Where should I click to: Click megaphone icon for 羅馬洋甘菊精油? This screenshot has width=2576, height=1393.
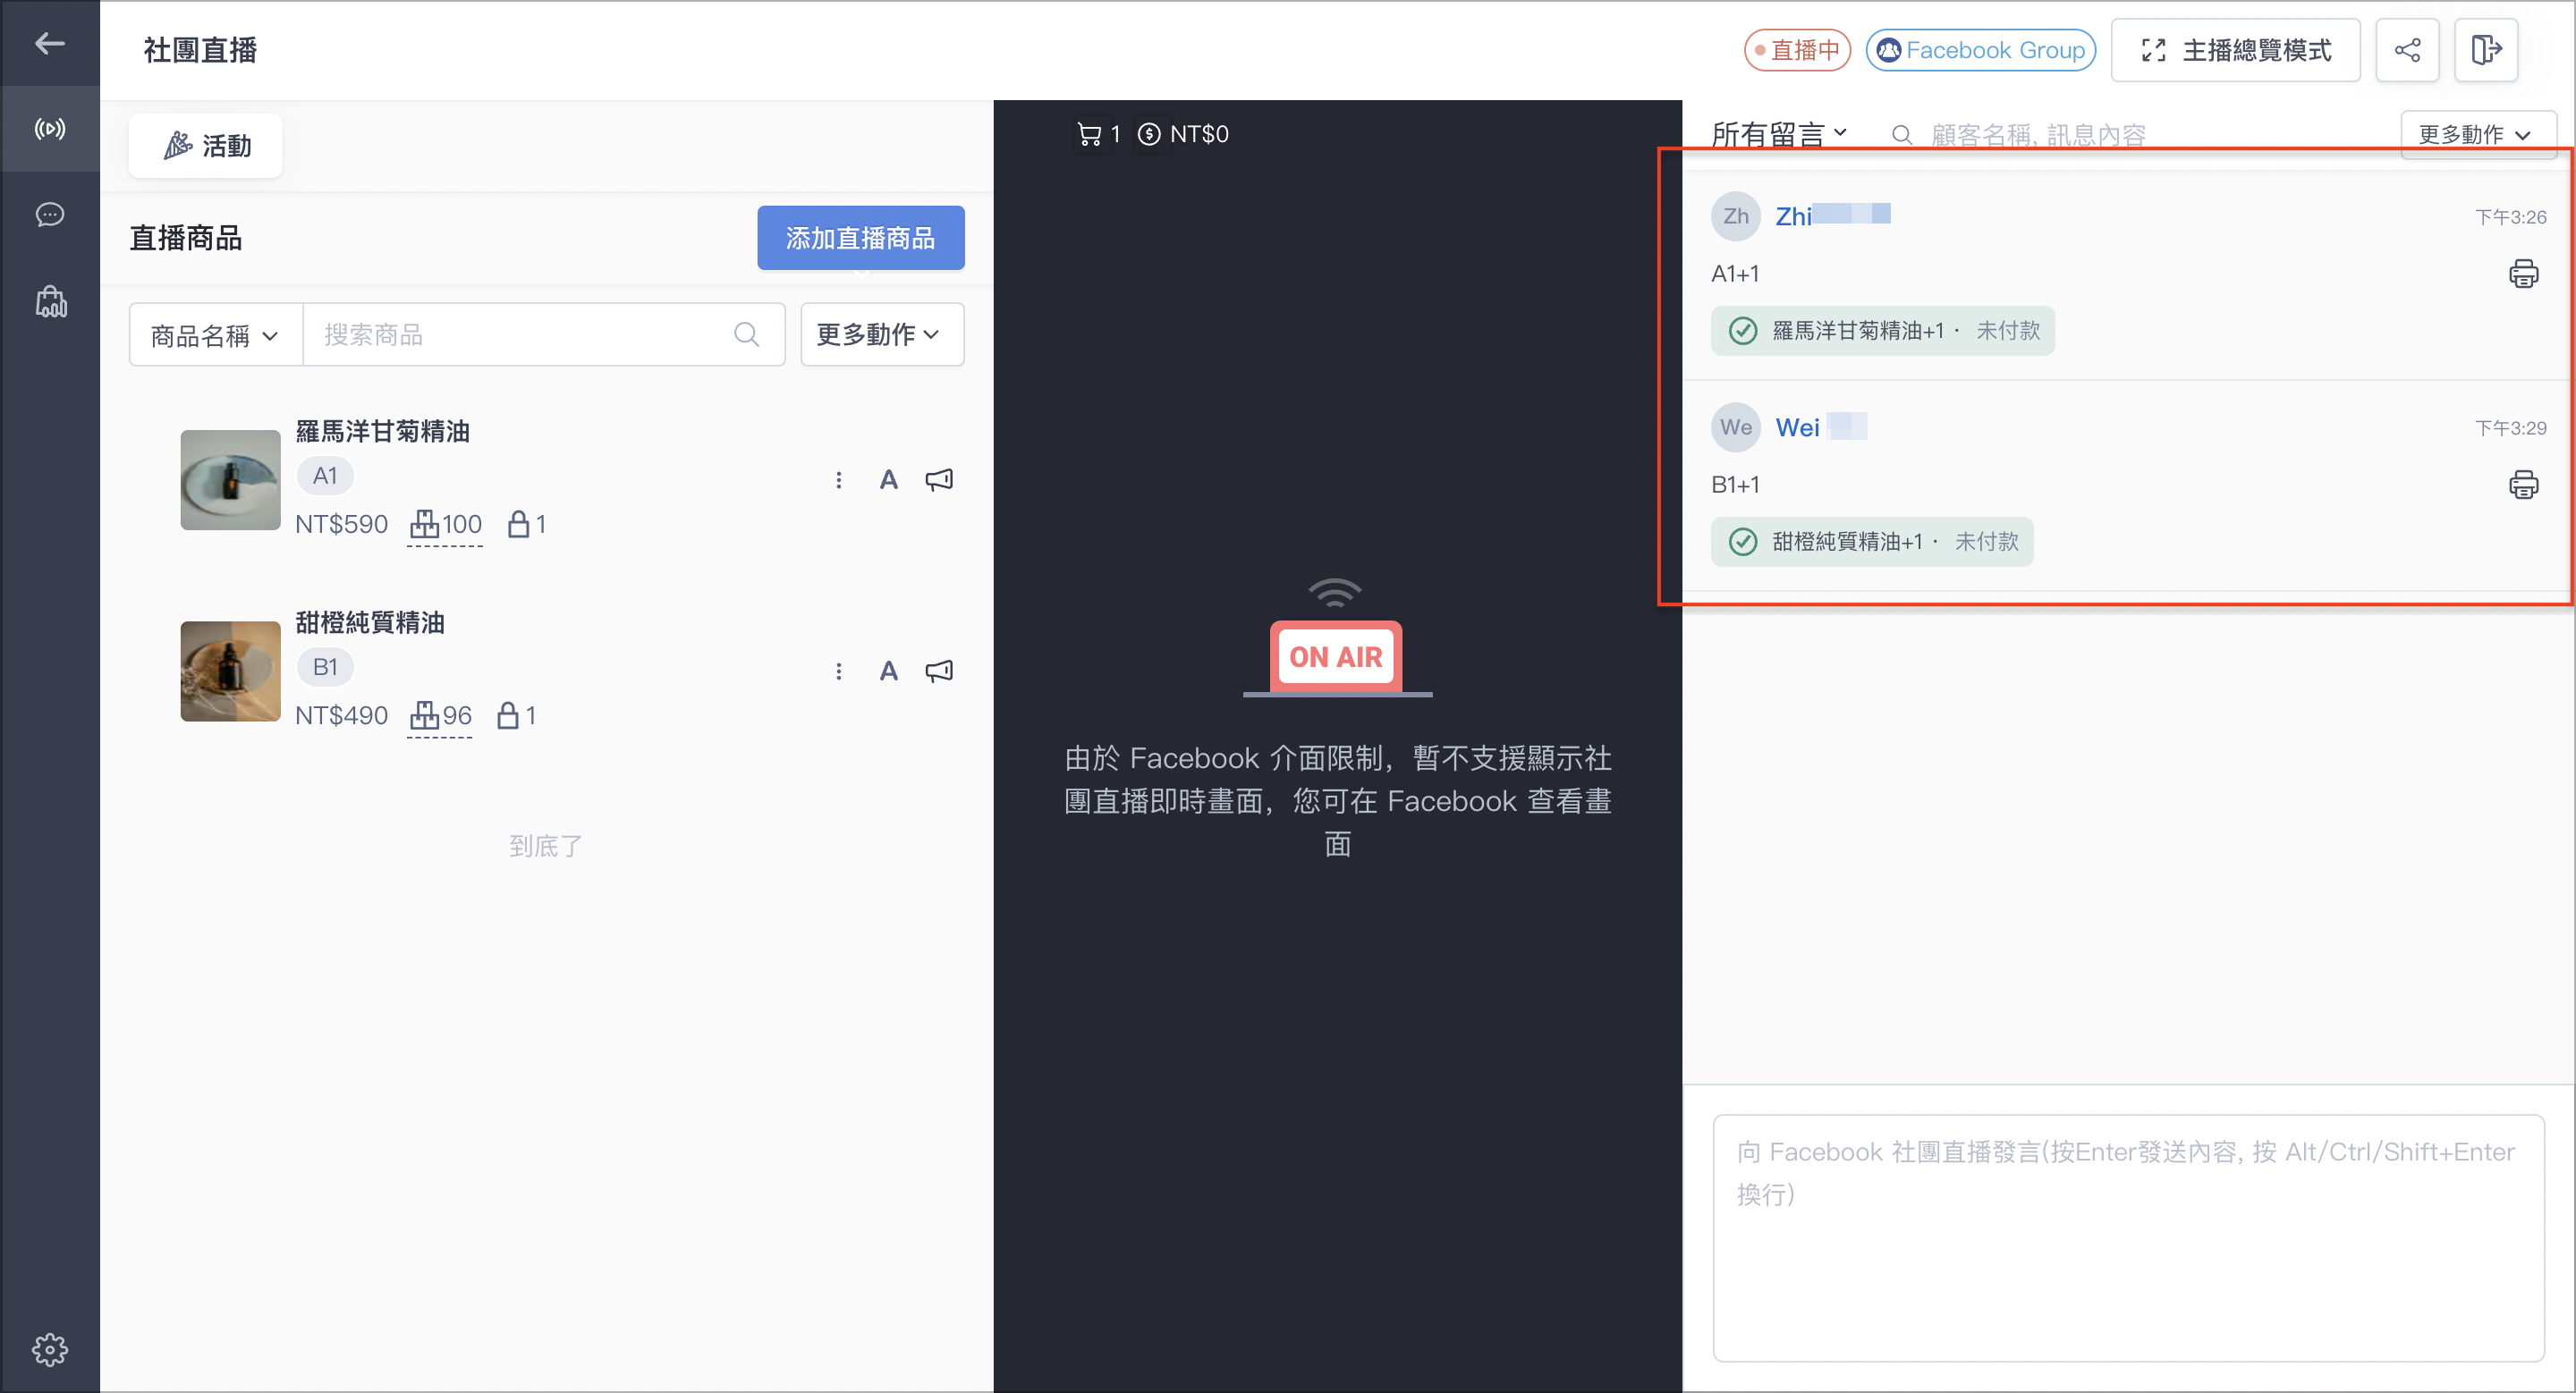[939, 481]
